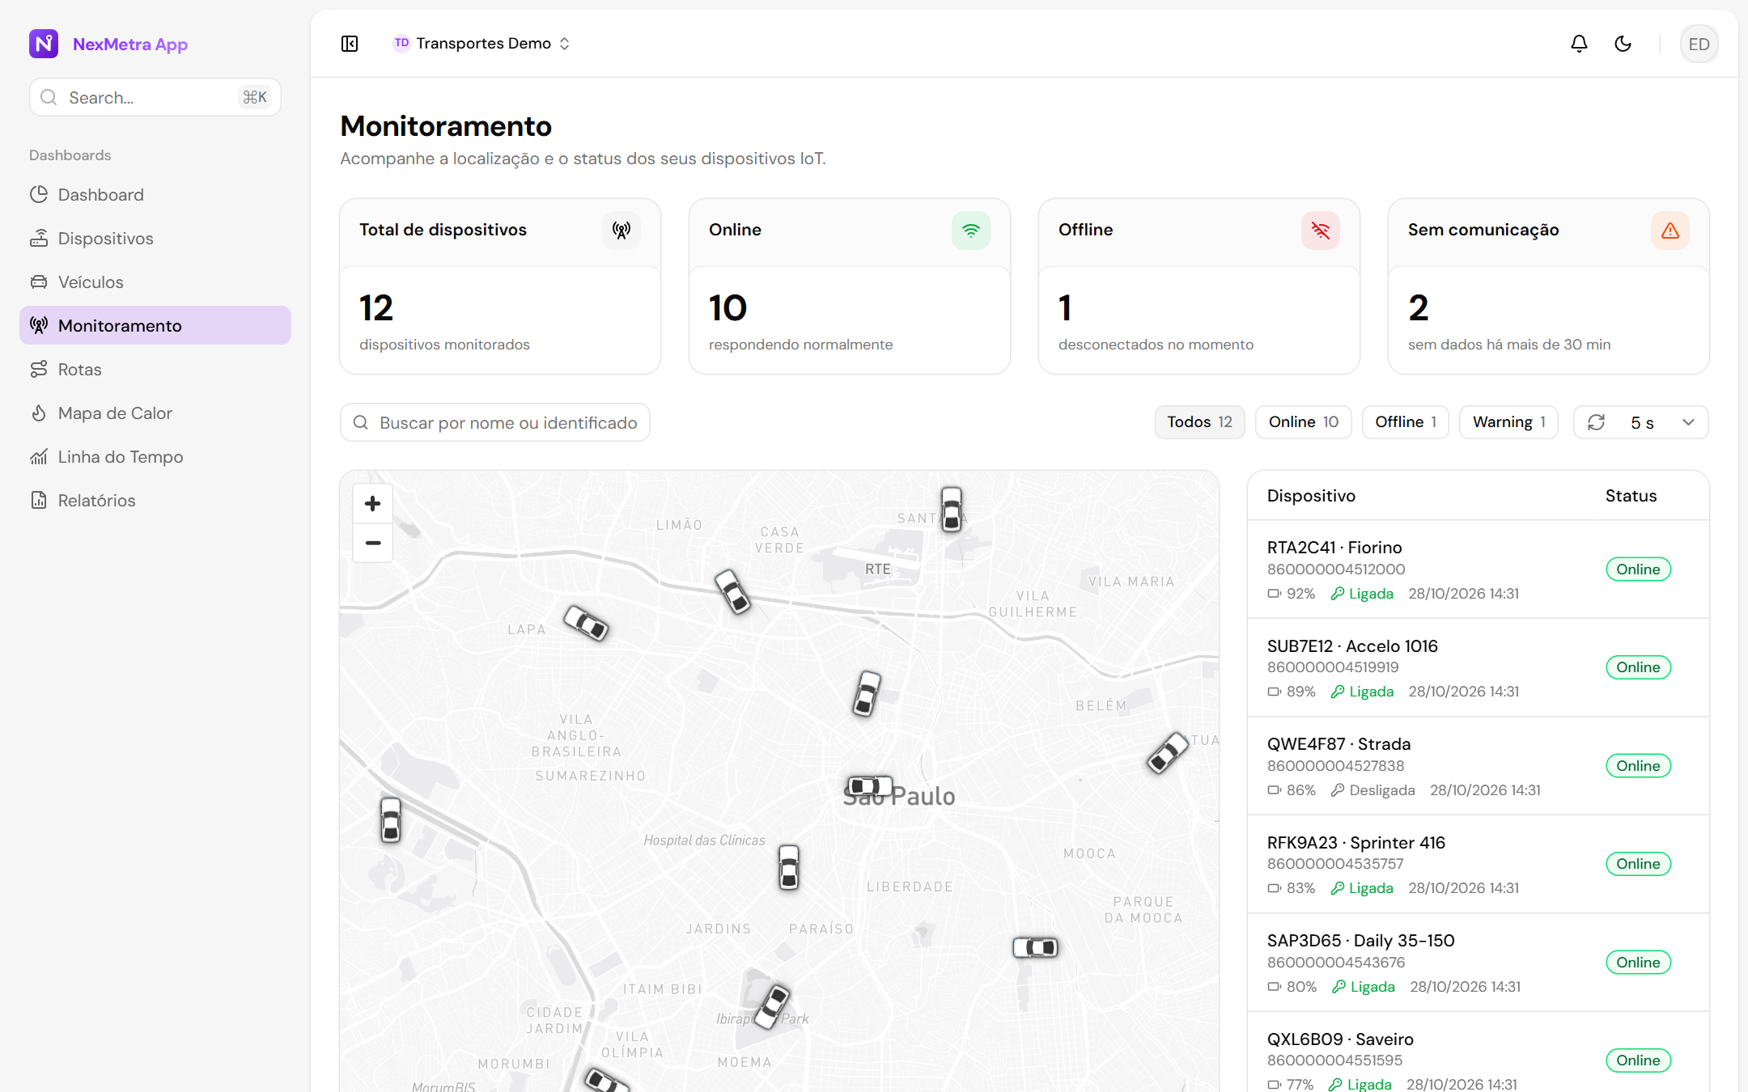Select Monitoramento in sidebar
The width and height of the screenshot is (1748, 1092).
[155, 325]
